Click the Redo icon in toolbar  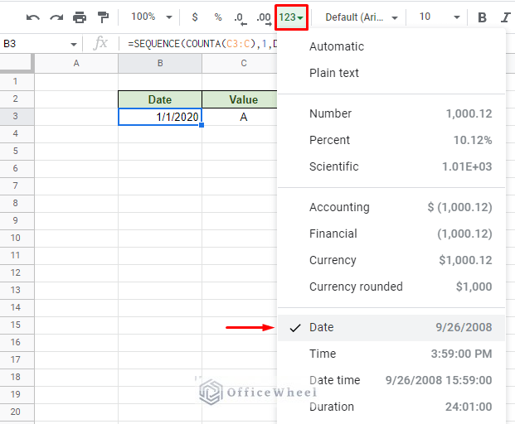coord(56,17)
